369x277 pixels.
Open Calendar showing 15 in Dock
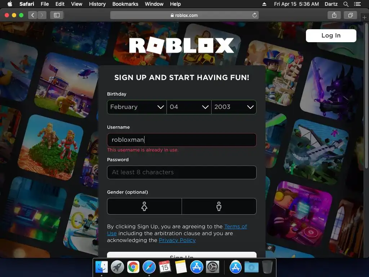[x=165, y=267]
